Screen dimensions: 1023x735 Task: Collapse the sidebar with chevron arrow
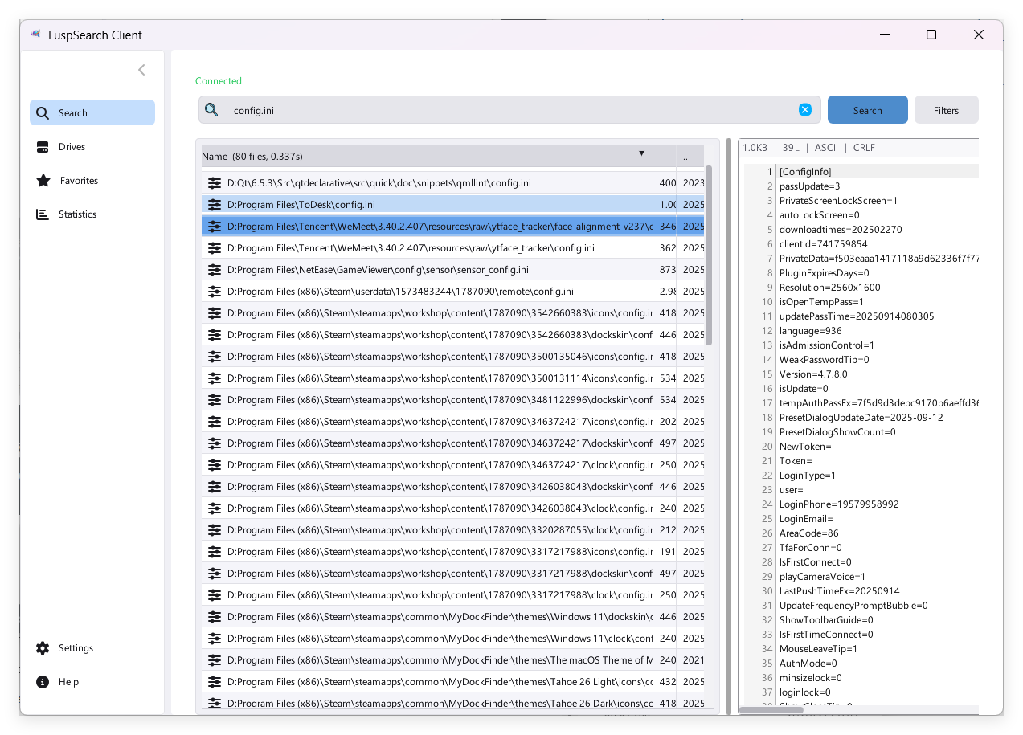141,70
